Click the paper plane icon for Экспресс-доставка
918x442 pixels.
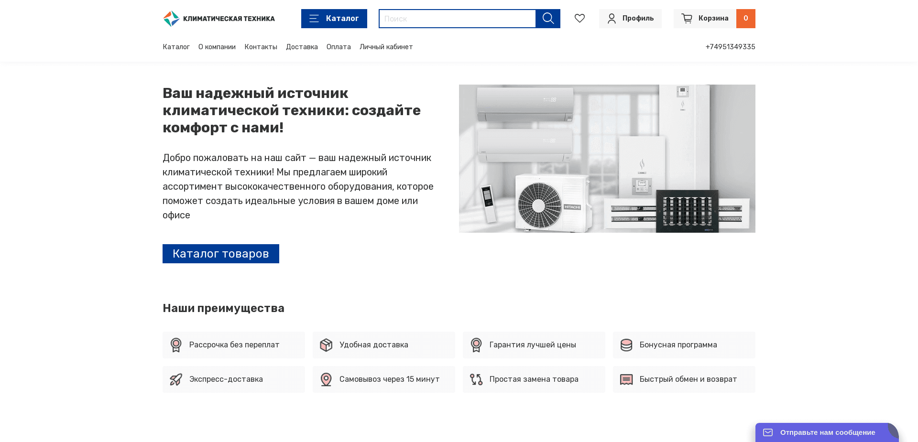[x=177, y=379]
